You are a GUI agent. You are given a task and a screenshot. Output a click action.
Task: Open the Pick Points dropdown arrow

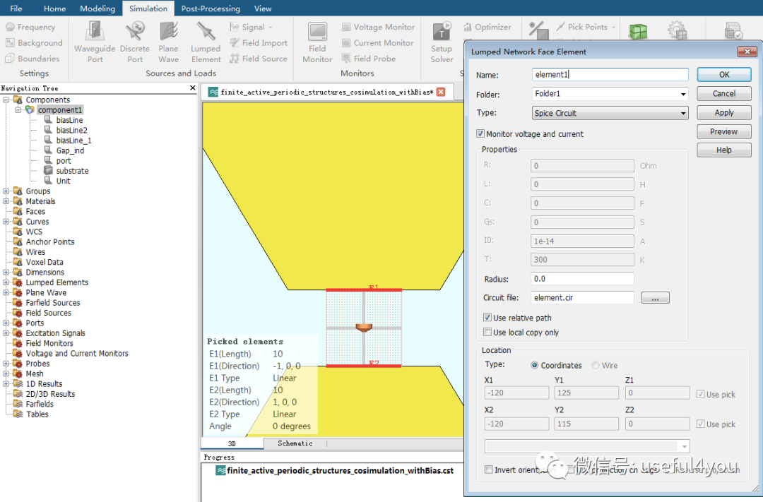(x=614, y=28)
